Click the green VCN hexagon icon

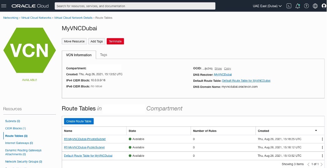point(30,50)
